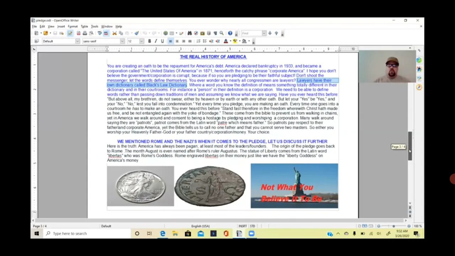Toggle Edit File mode icon
Viewport: 455px width, 256px height.
click(70, 33)
